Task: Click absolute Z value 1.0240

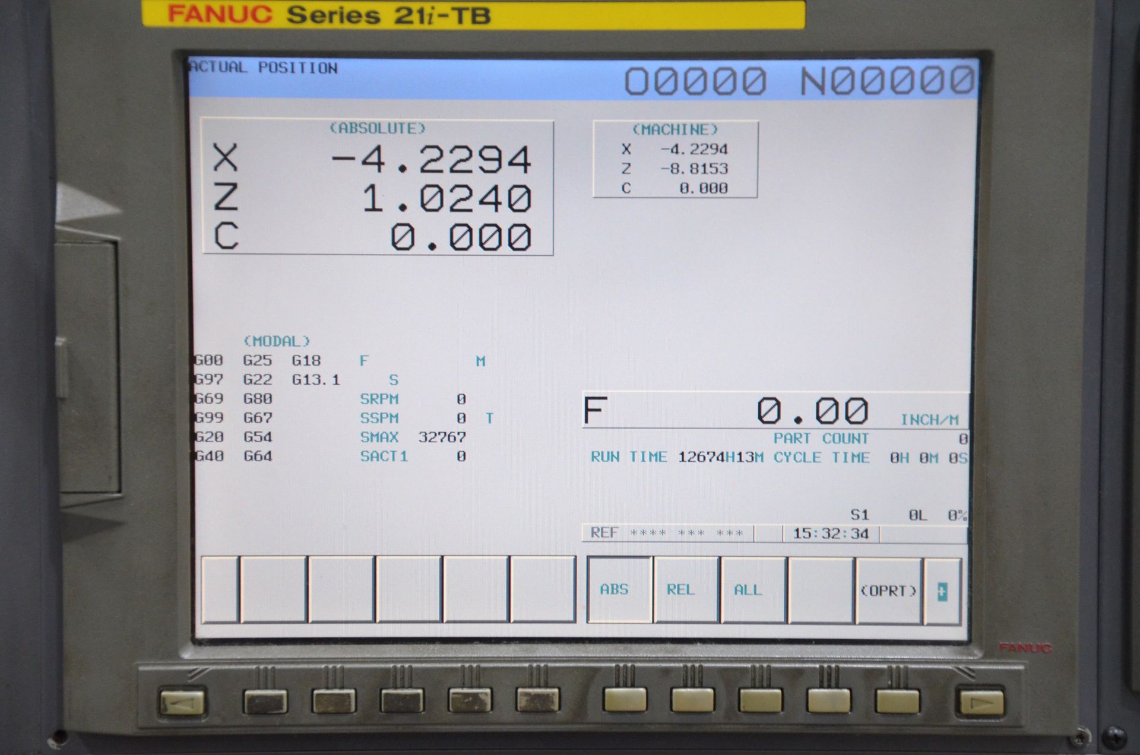Action: [x=446, y=198]
